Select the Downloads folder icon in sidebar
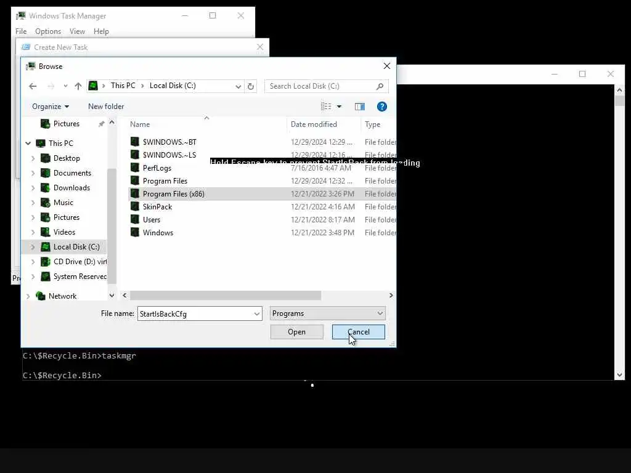 (46, 188)
